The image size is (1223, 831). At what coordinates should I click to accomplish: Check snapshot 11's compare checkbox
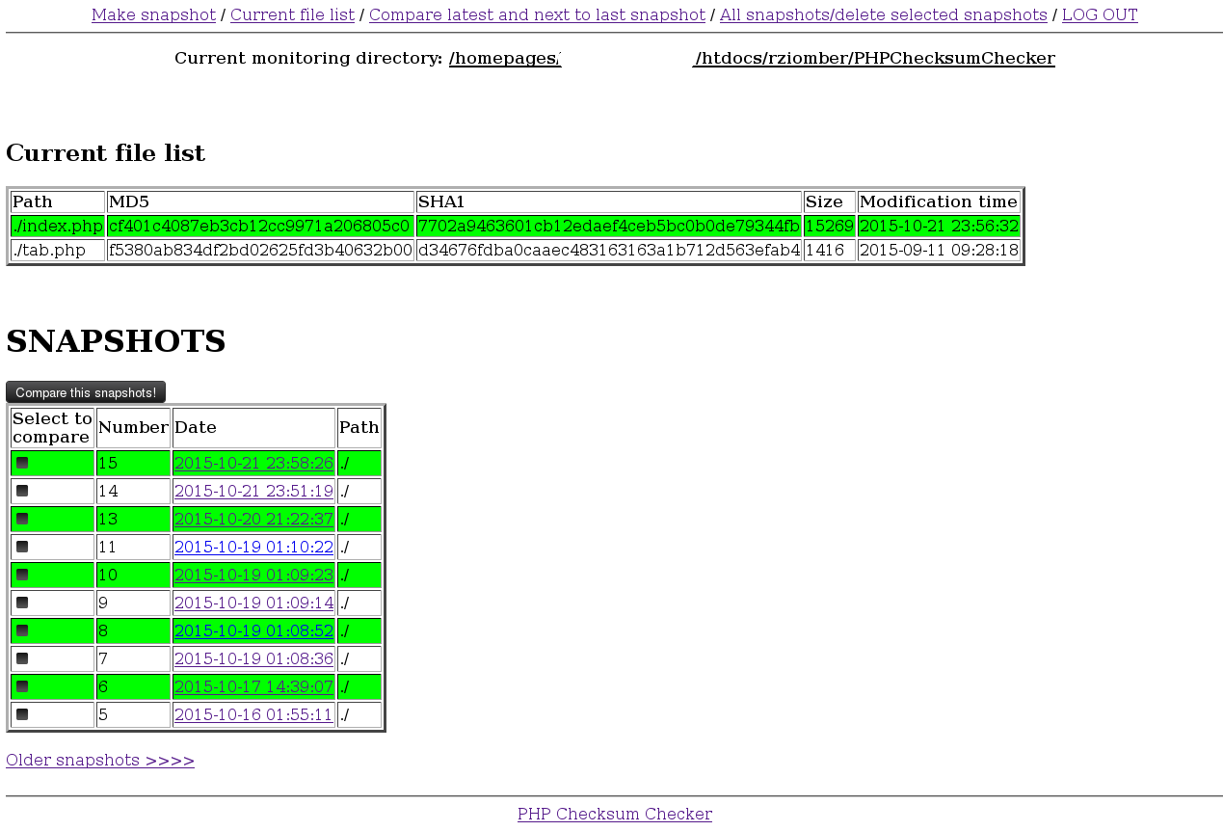[22, 547]
